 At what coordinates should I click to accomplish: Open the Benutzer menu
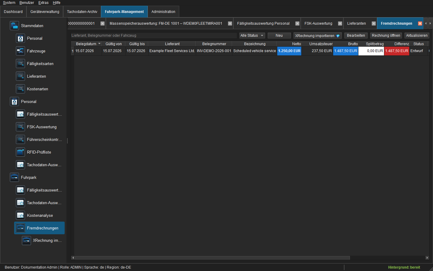pyautogui.click(x=27, y=3)
